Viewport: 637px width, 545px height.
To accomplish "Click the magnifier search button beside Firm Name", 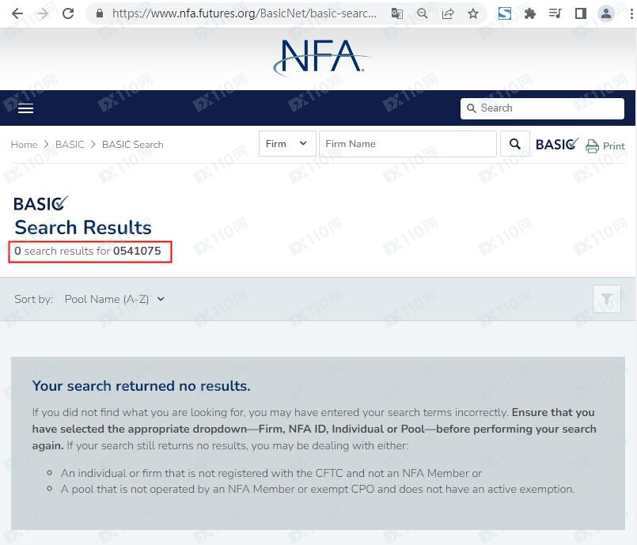I will tap(515, 144).
